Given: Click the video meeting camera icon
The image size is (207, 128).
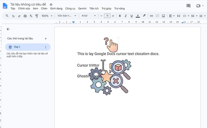Looking at the screenshot, I should pos(198,6).
